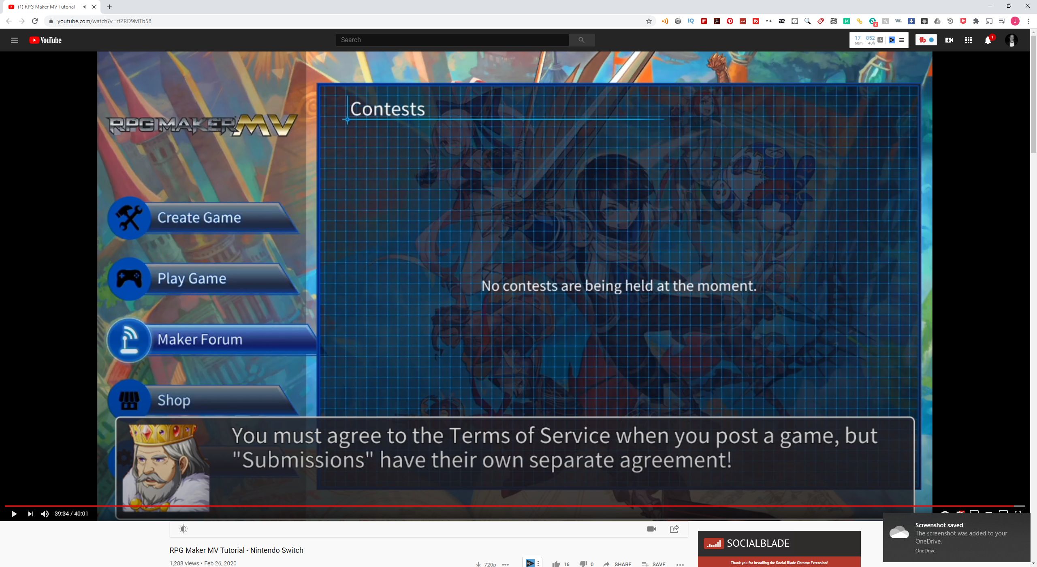
Task: Click the Screenshot saved OneDrive notification
Action: coord(956,537)
